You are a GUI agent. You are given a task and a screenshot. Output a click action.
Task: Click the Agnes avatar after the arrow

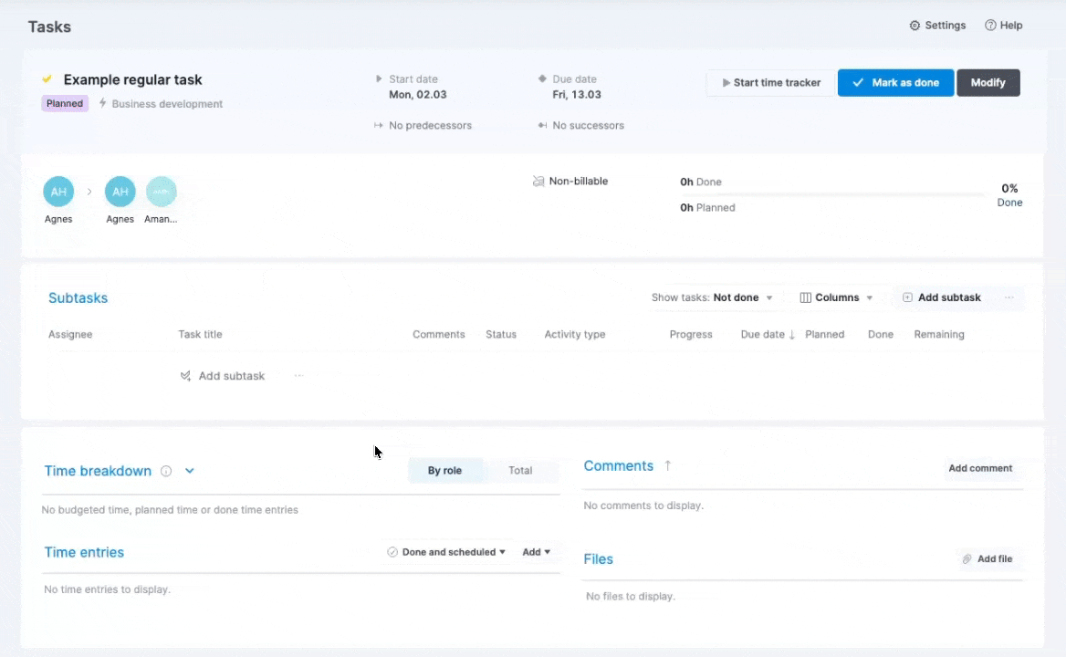[x=120, y=192]
